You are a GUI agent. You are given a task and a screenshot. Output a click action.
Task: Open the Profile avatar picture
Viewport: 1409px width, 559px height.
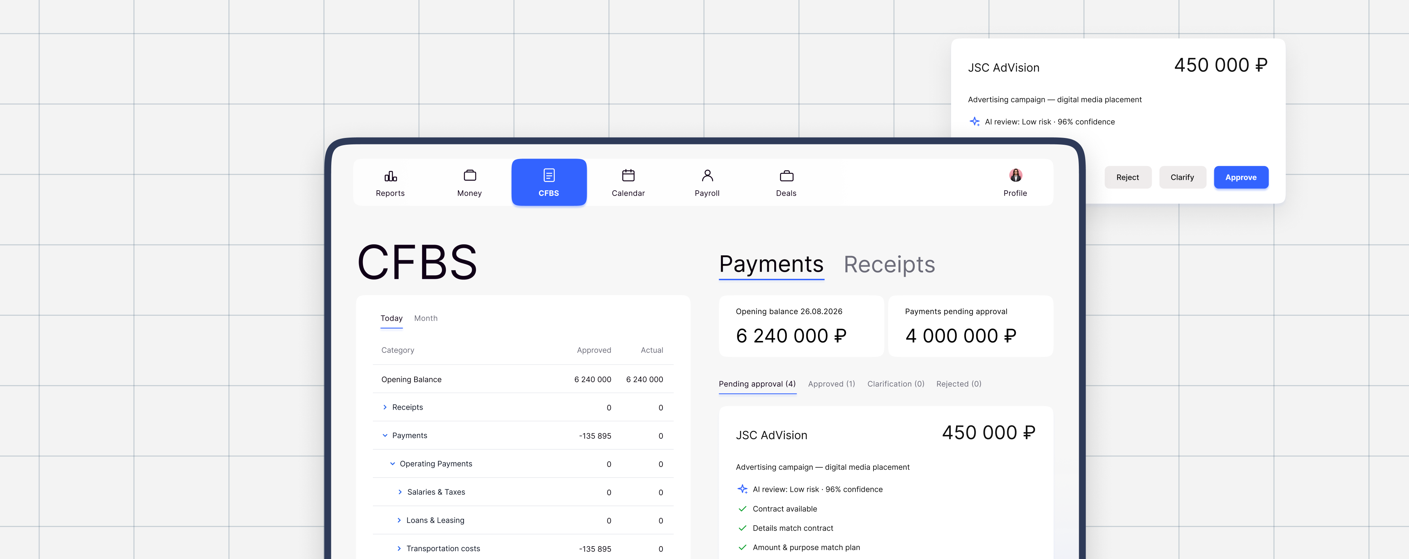(1015, 175)
